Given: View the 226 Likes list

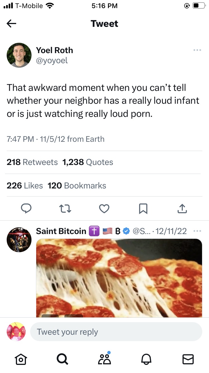Looking at the screenshot, I should (x=25, y=186).
